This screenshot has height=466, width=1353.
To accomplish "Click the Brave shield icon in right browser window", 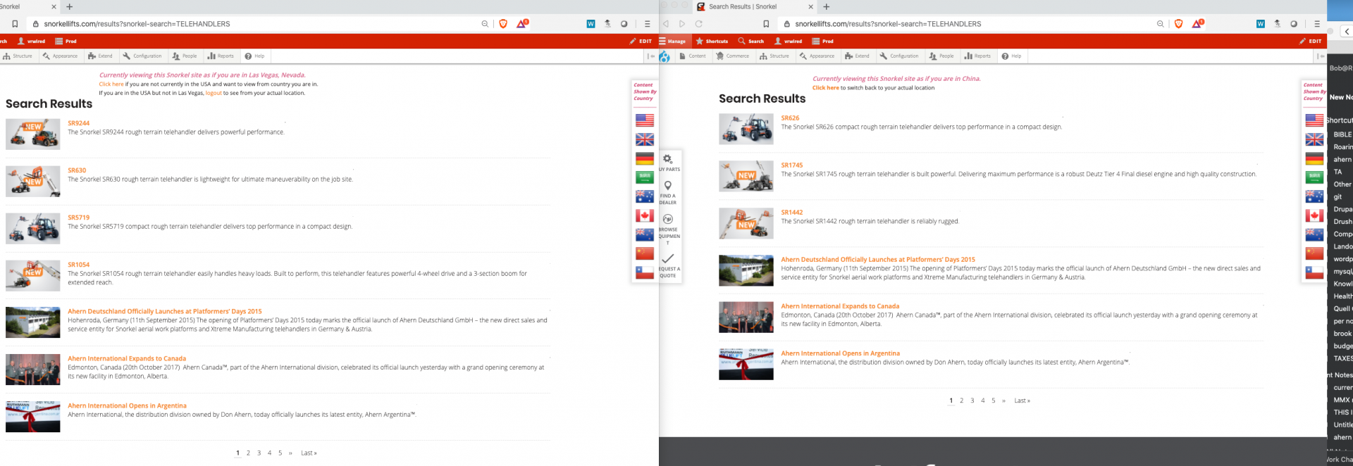I will pos(1178,24).
